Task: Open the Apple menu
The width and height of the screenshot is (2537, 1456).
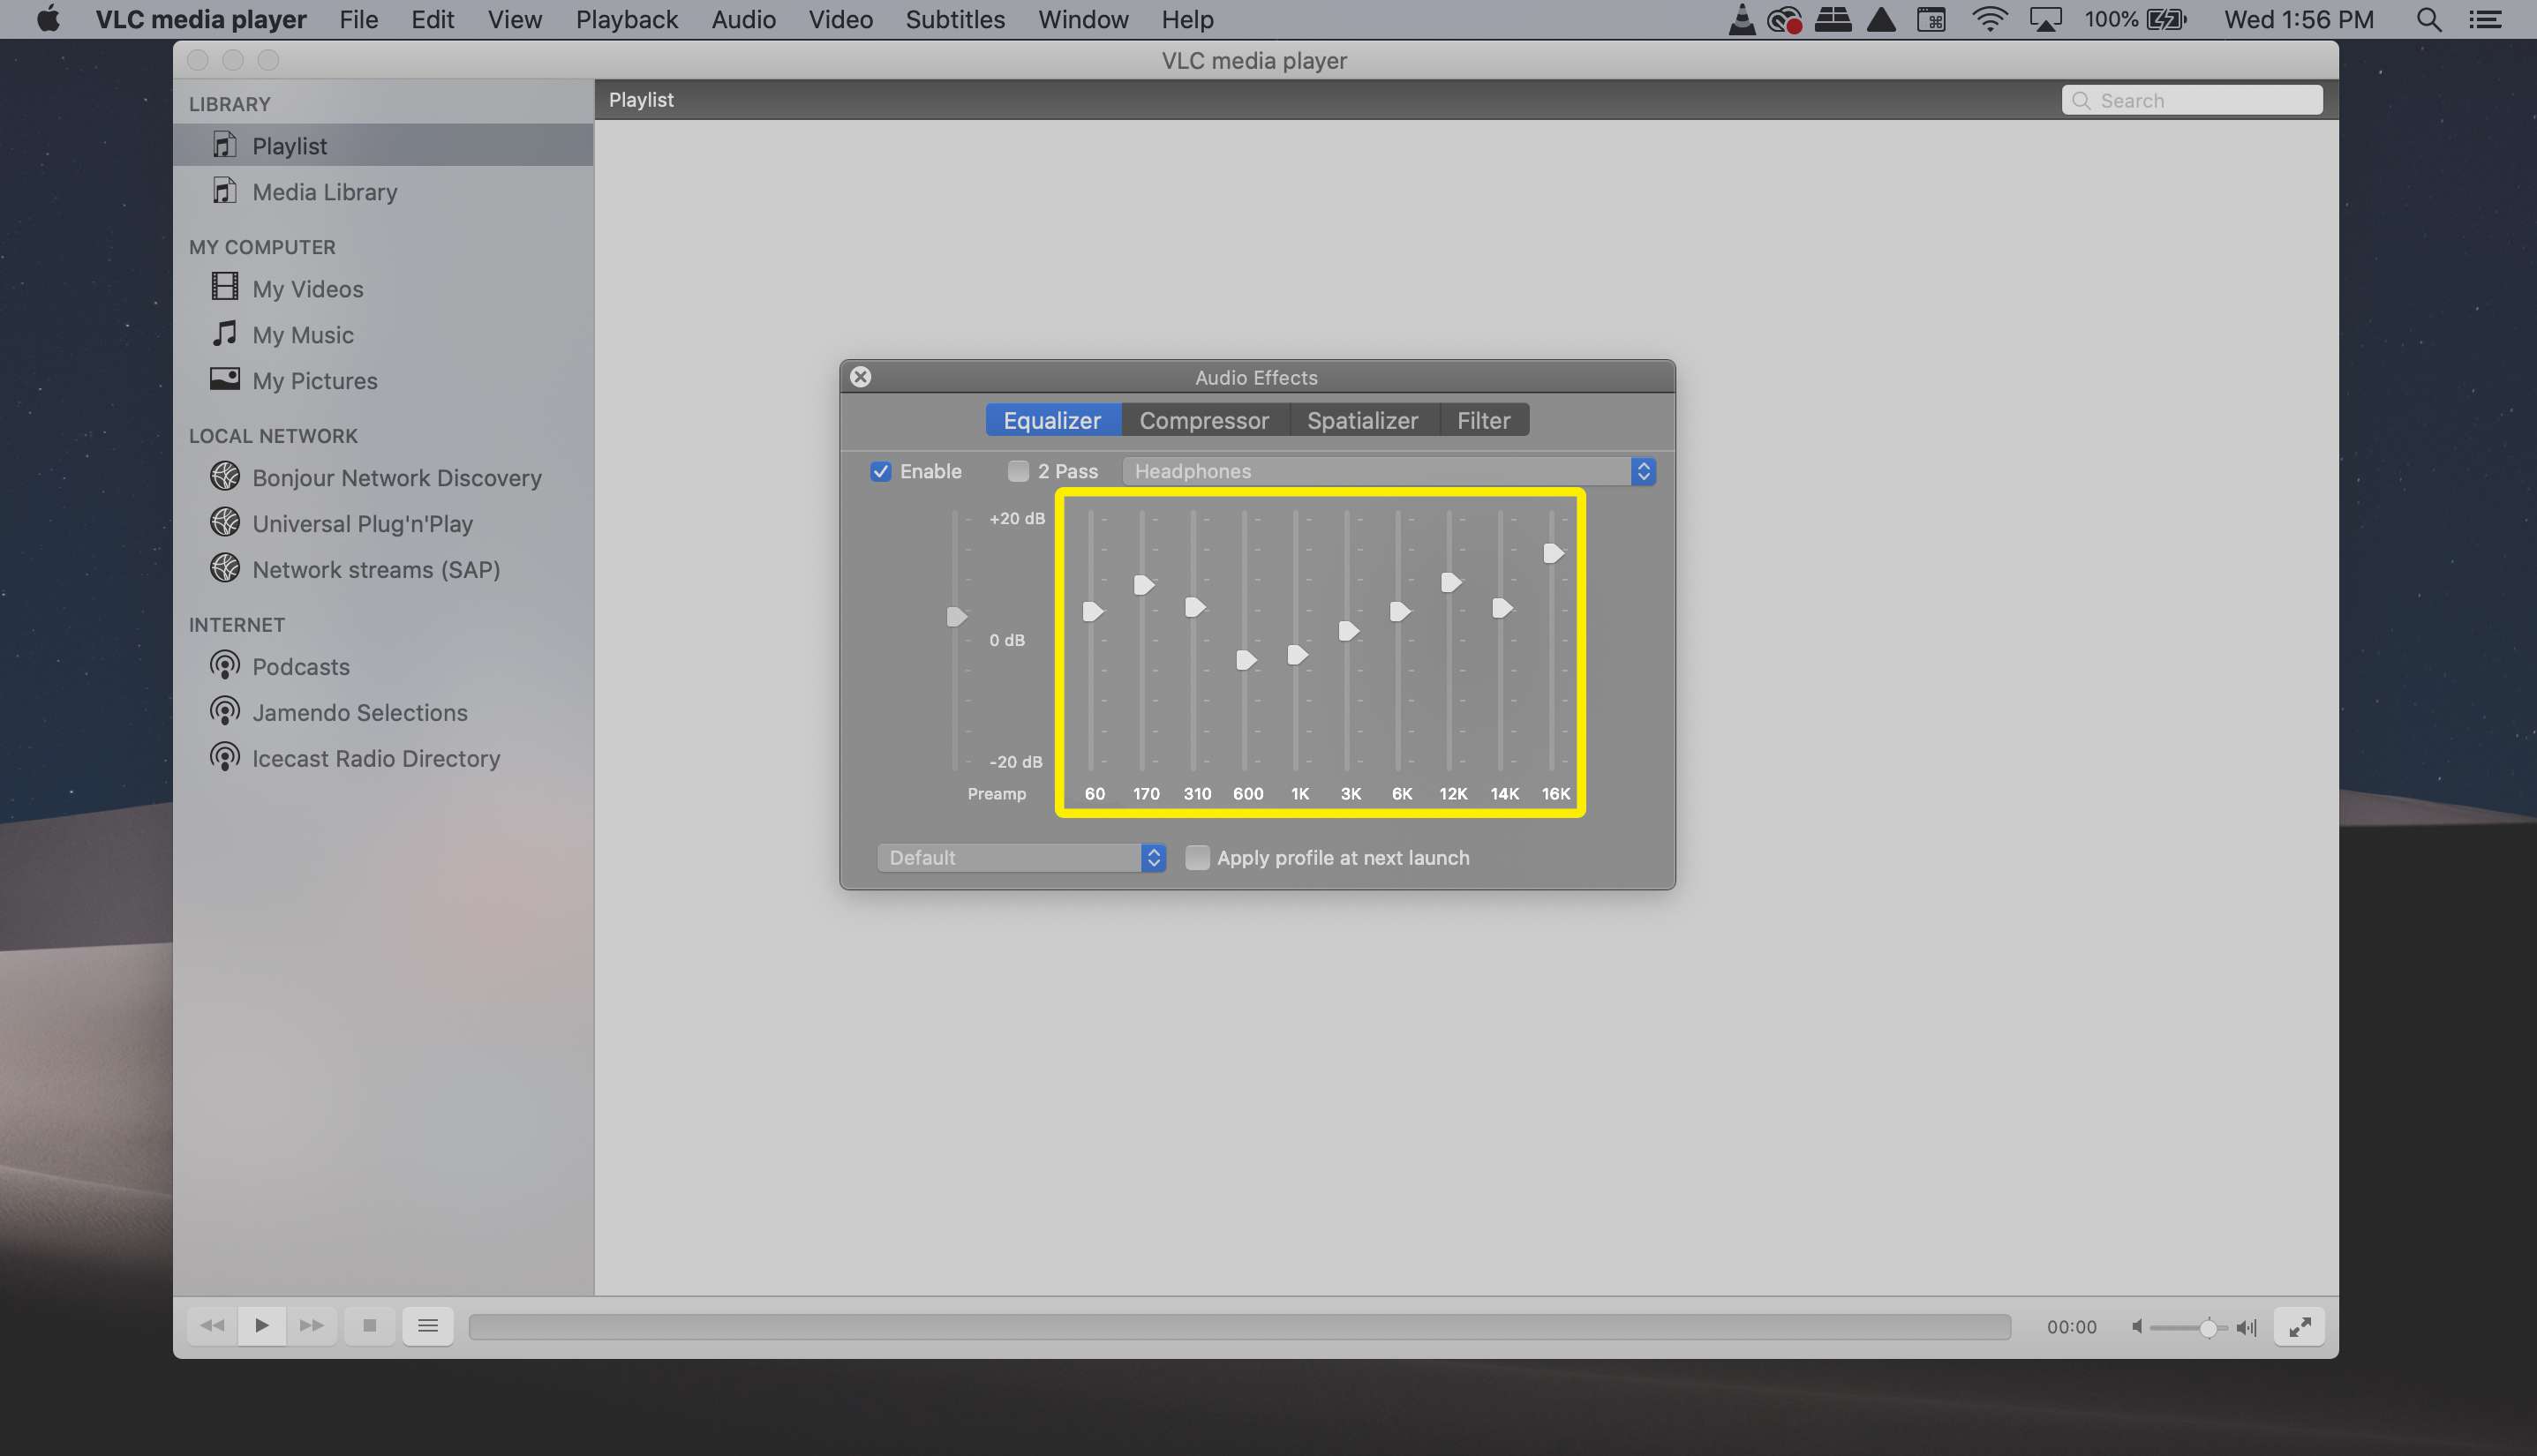Action: click(48, 19)
